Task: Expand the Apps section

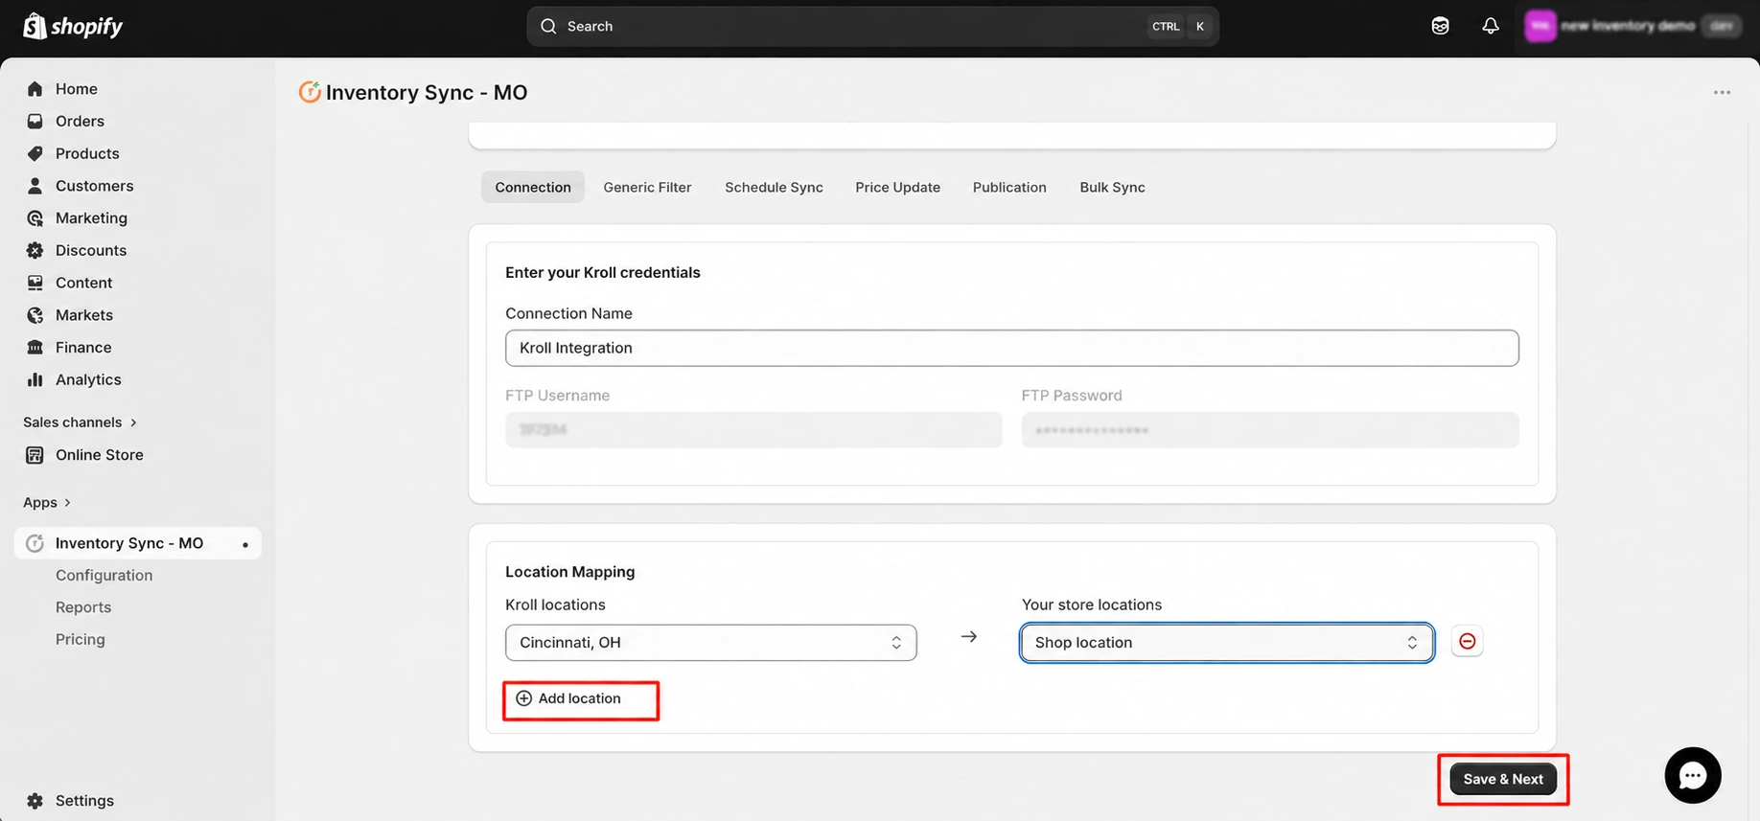Action: [47, 503]
